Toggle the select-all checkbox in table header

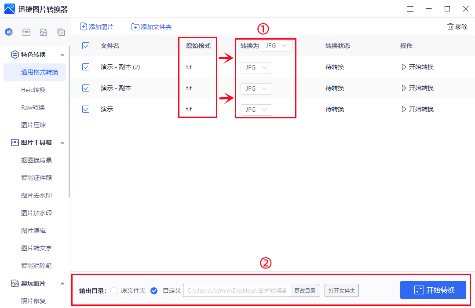pos(86,46)
